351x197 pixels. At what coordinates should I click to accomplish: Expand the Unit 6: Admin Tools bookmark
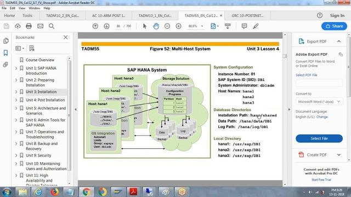point(16,120)
